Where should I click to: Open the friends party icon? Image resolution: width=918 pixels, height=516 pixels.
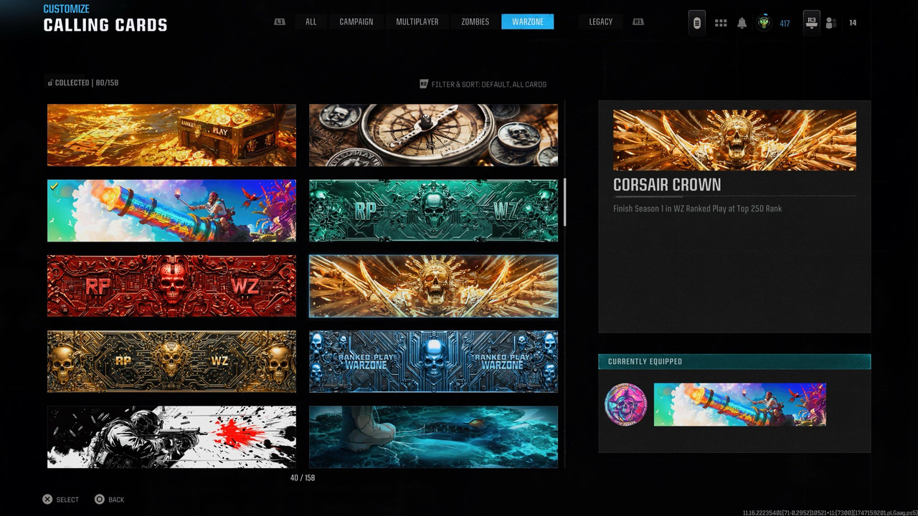pyautogui.click(x=831, y=23)
